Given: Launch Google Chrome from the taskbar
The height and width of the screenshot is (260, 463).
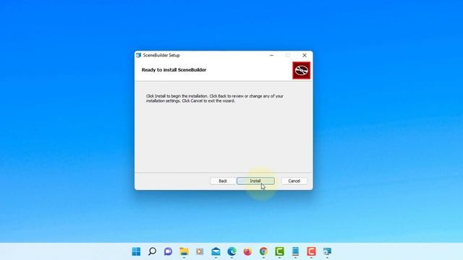Looking at the screenshot, I should point(263,251).
